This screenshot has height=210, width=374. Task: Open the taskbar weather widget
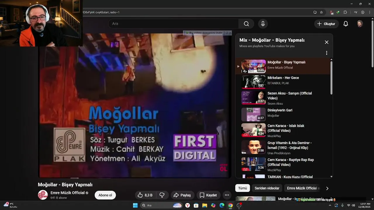tap(11, 205)
